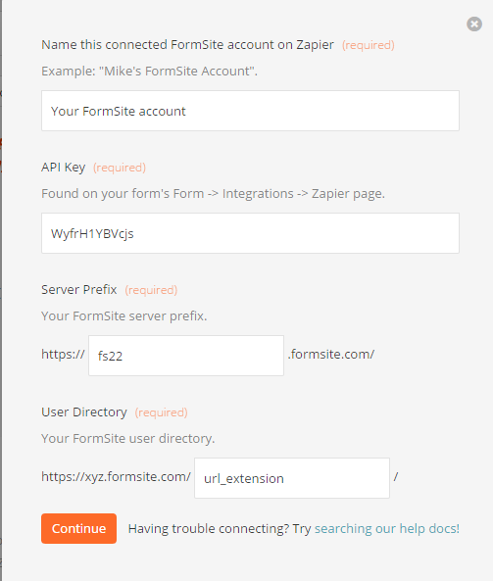Click the orange Continue button

pyautogui.click(x=79, y=528)
